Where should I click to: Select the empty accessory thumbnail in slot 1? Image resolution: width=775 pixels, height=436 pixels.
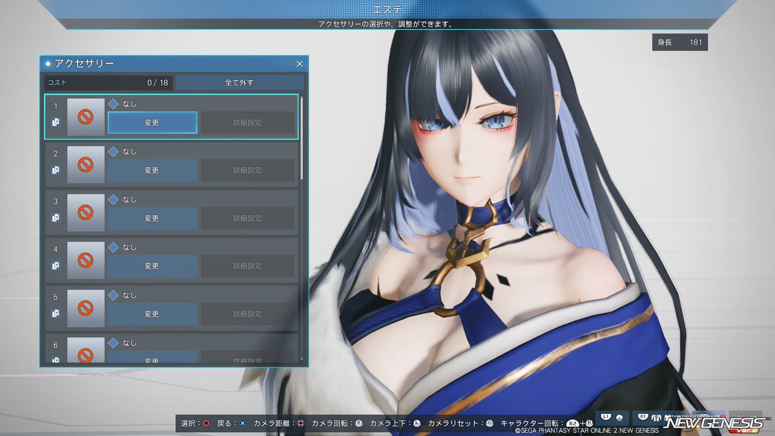click(x=86, y=117)
